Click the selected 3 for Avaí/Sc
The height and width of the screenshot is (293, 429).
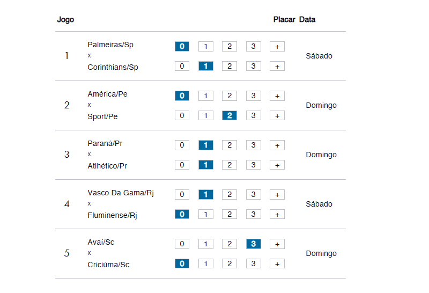click(253, 244)
